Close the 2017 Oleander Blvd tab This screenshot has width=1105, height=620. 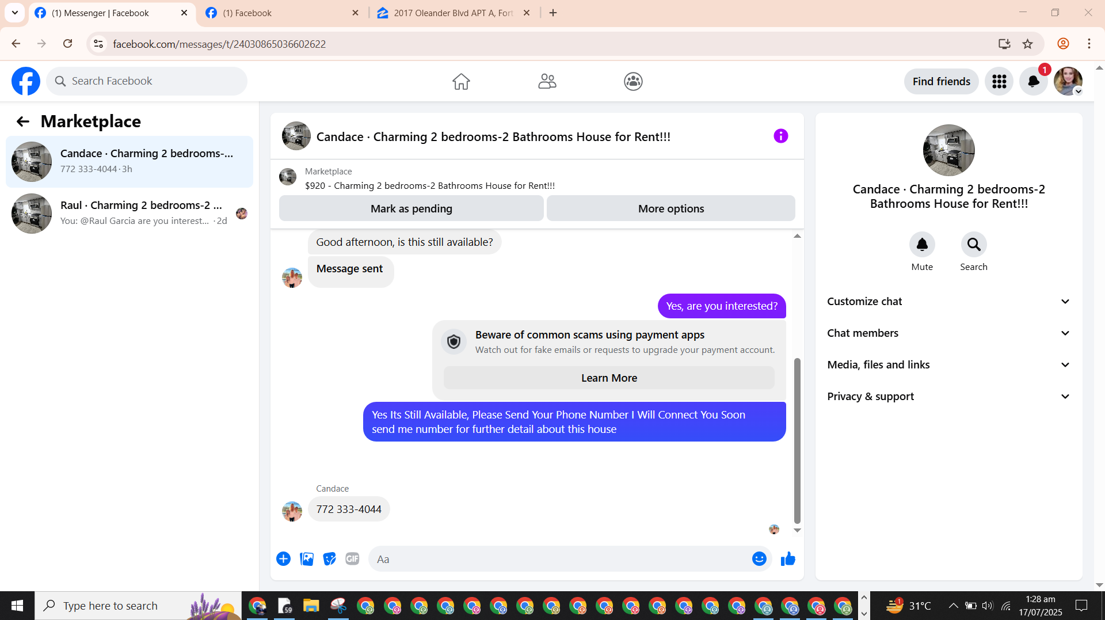point(526,13)
